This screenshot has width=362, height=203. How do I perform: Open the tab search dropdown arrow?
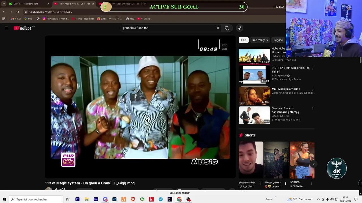point(3,4)
